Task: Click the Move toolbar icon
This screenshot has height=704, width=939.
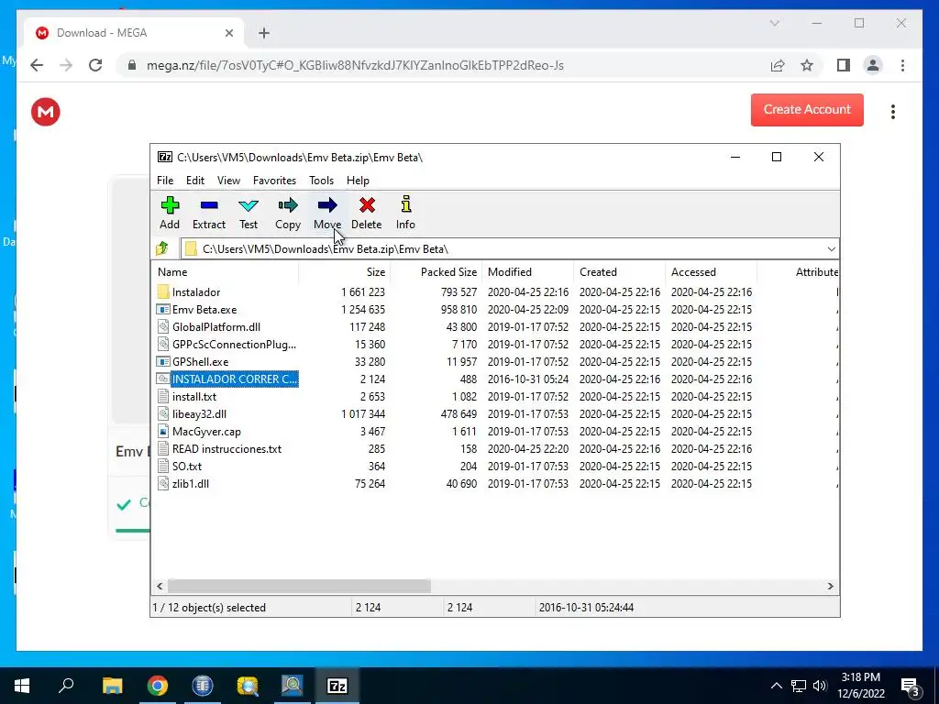Action: (327, 205)
